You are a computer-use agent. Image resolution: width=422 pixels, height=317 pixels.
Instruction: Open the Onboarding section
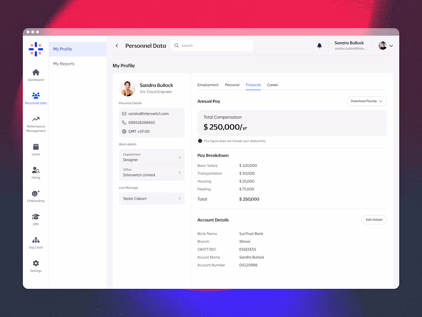point(36,196)
